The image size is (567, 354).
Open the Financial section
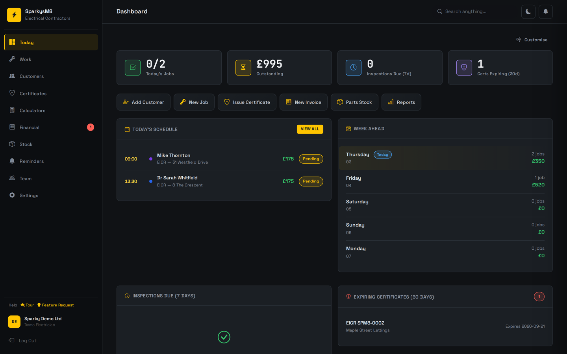point(51,127)
